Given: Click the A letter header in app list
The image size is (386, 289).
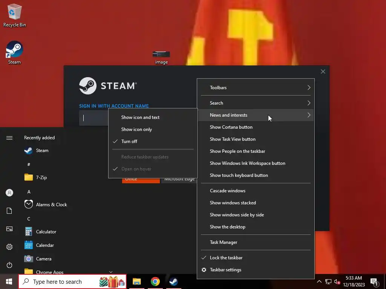Looking at the screenshot, I should [x=29, y=192].
